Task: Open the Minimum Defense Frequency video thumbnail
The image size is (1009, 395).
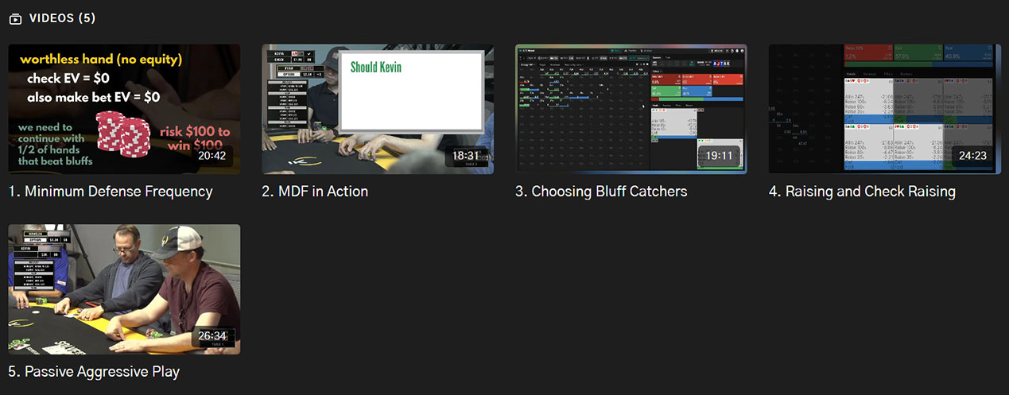Action: coord(124,109)
